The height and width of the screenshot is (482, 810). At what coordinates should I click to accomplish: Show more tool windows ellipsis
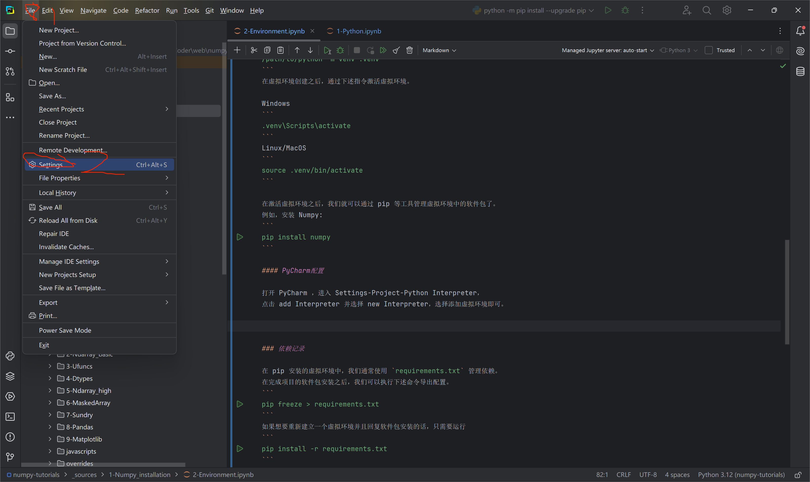pos(10,117)
